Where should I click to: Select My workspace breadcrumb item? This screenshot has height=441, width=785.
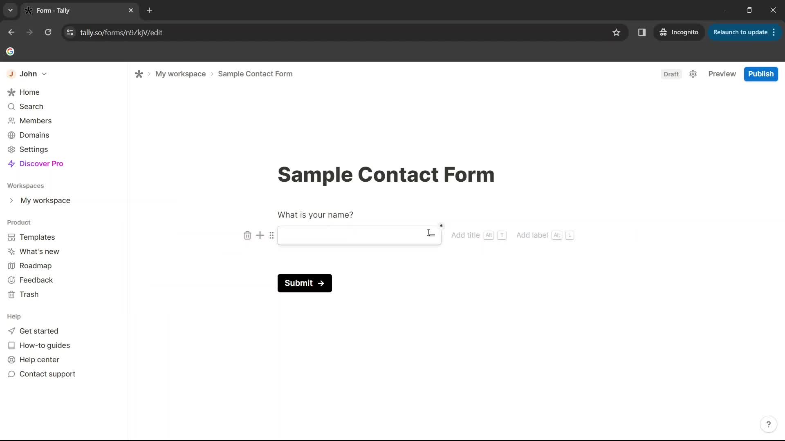[x=180, y=74]
